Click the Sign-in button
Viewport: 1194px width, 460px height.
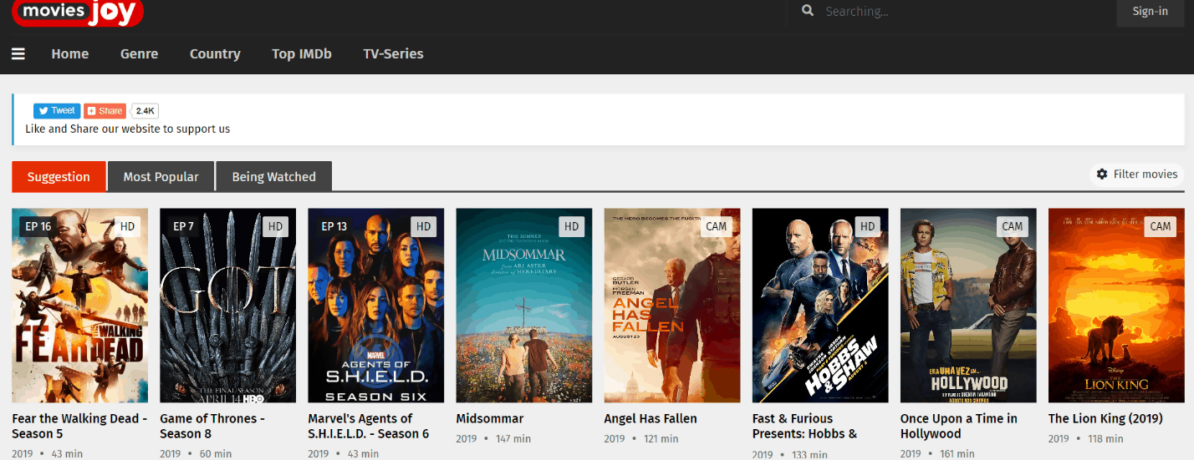pyautogui.click(x=1151, y=12)
